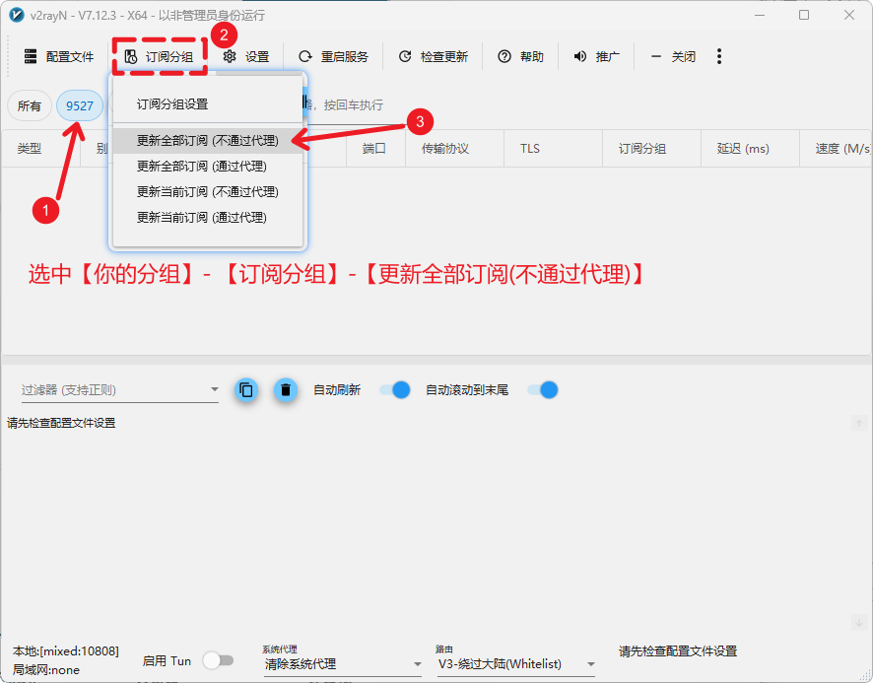Open the 配置文件 menu icon
Viewport: 873px width, 683px height.
tap(31, 56)
